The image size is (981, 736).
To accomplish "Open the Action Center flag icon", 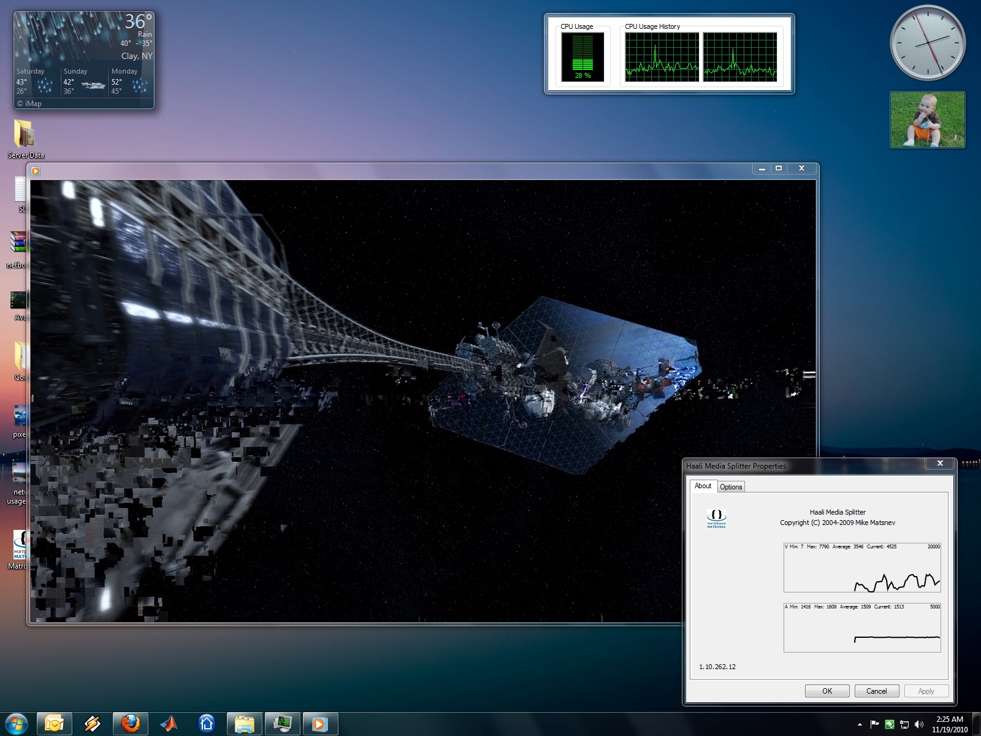I will 874,724.
